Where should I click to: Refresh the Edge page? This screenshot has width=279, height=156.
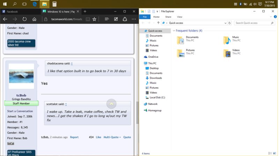click(x=24, y=19)
